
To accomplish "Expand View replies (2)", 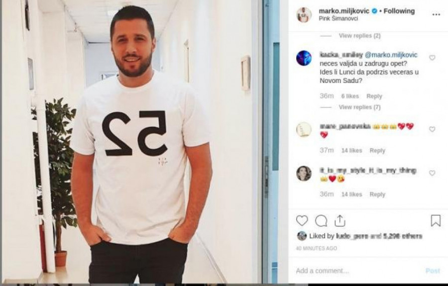I will coord(359,36).
